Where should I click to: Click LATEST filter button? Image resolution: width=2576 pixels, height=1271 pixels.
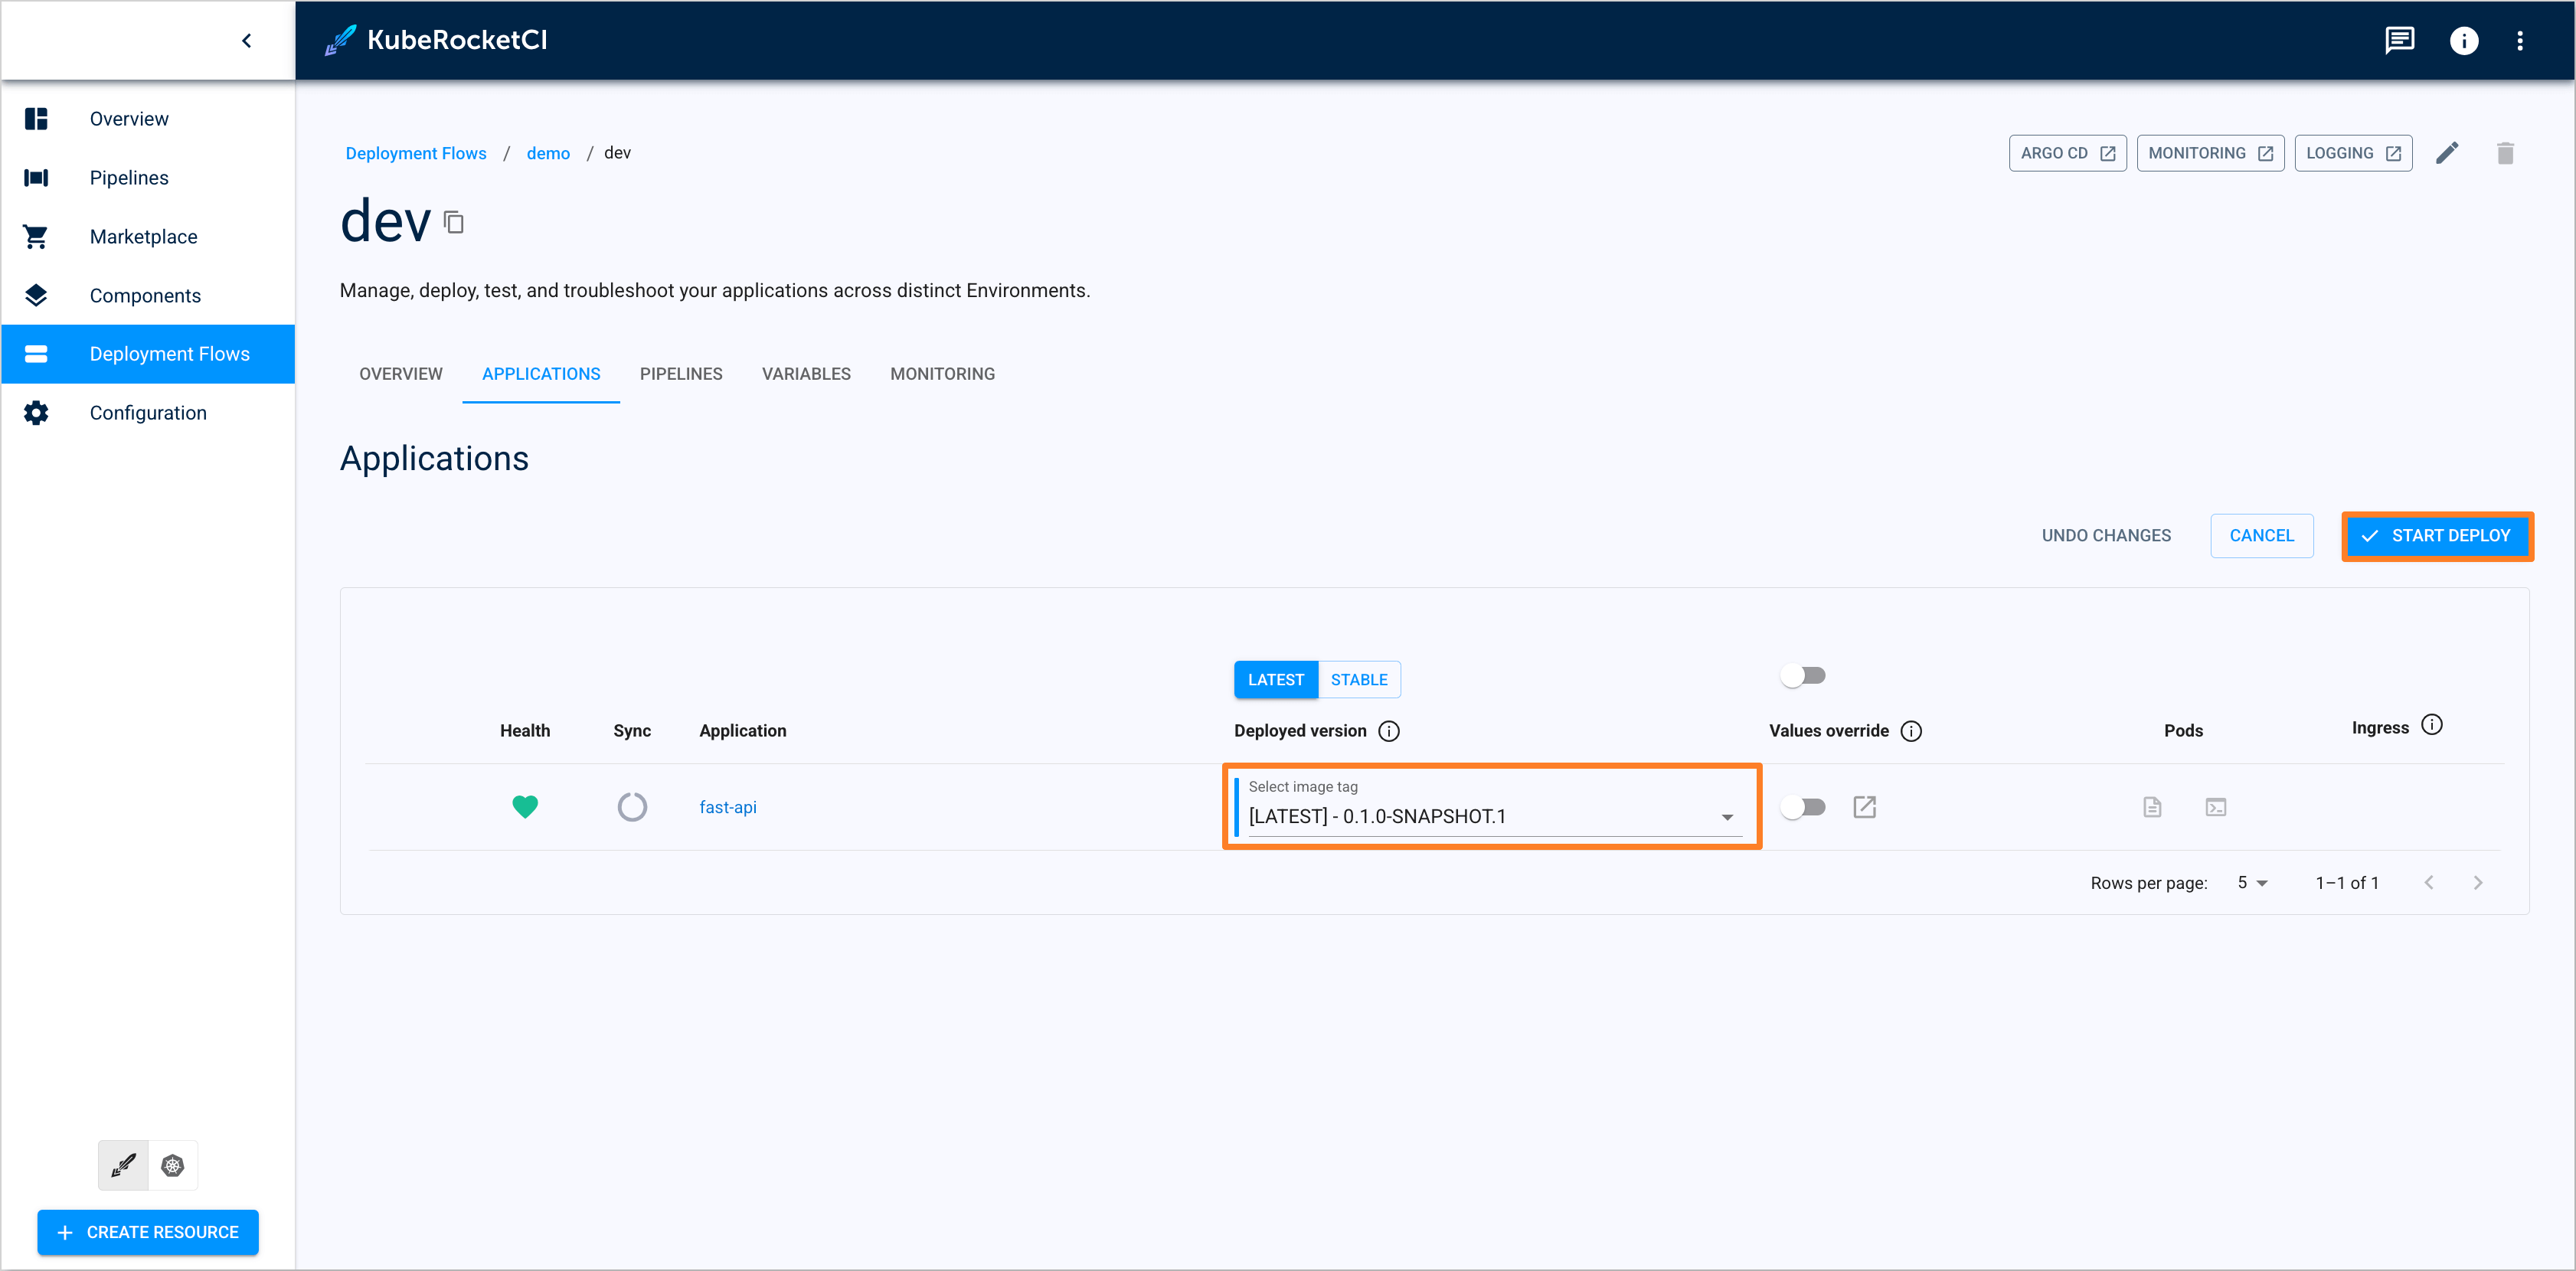click(x=1277, y=680)
